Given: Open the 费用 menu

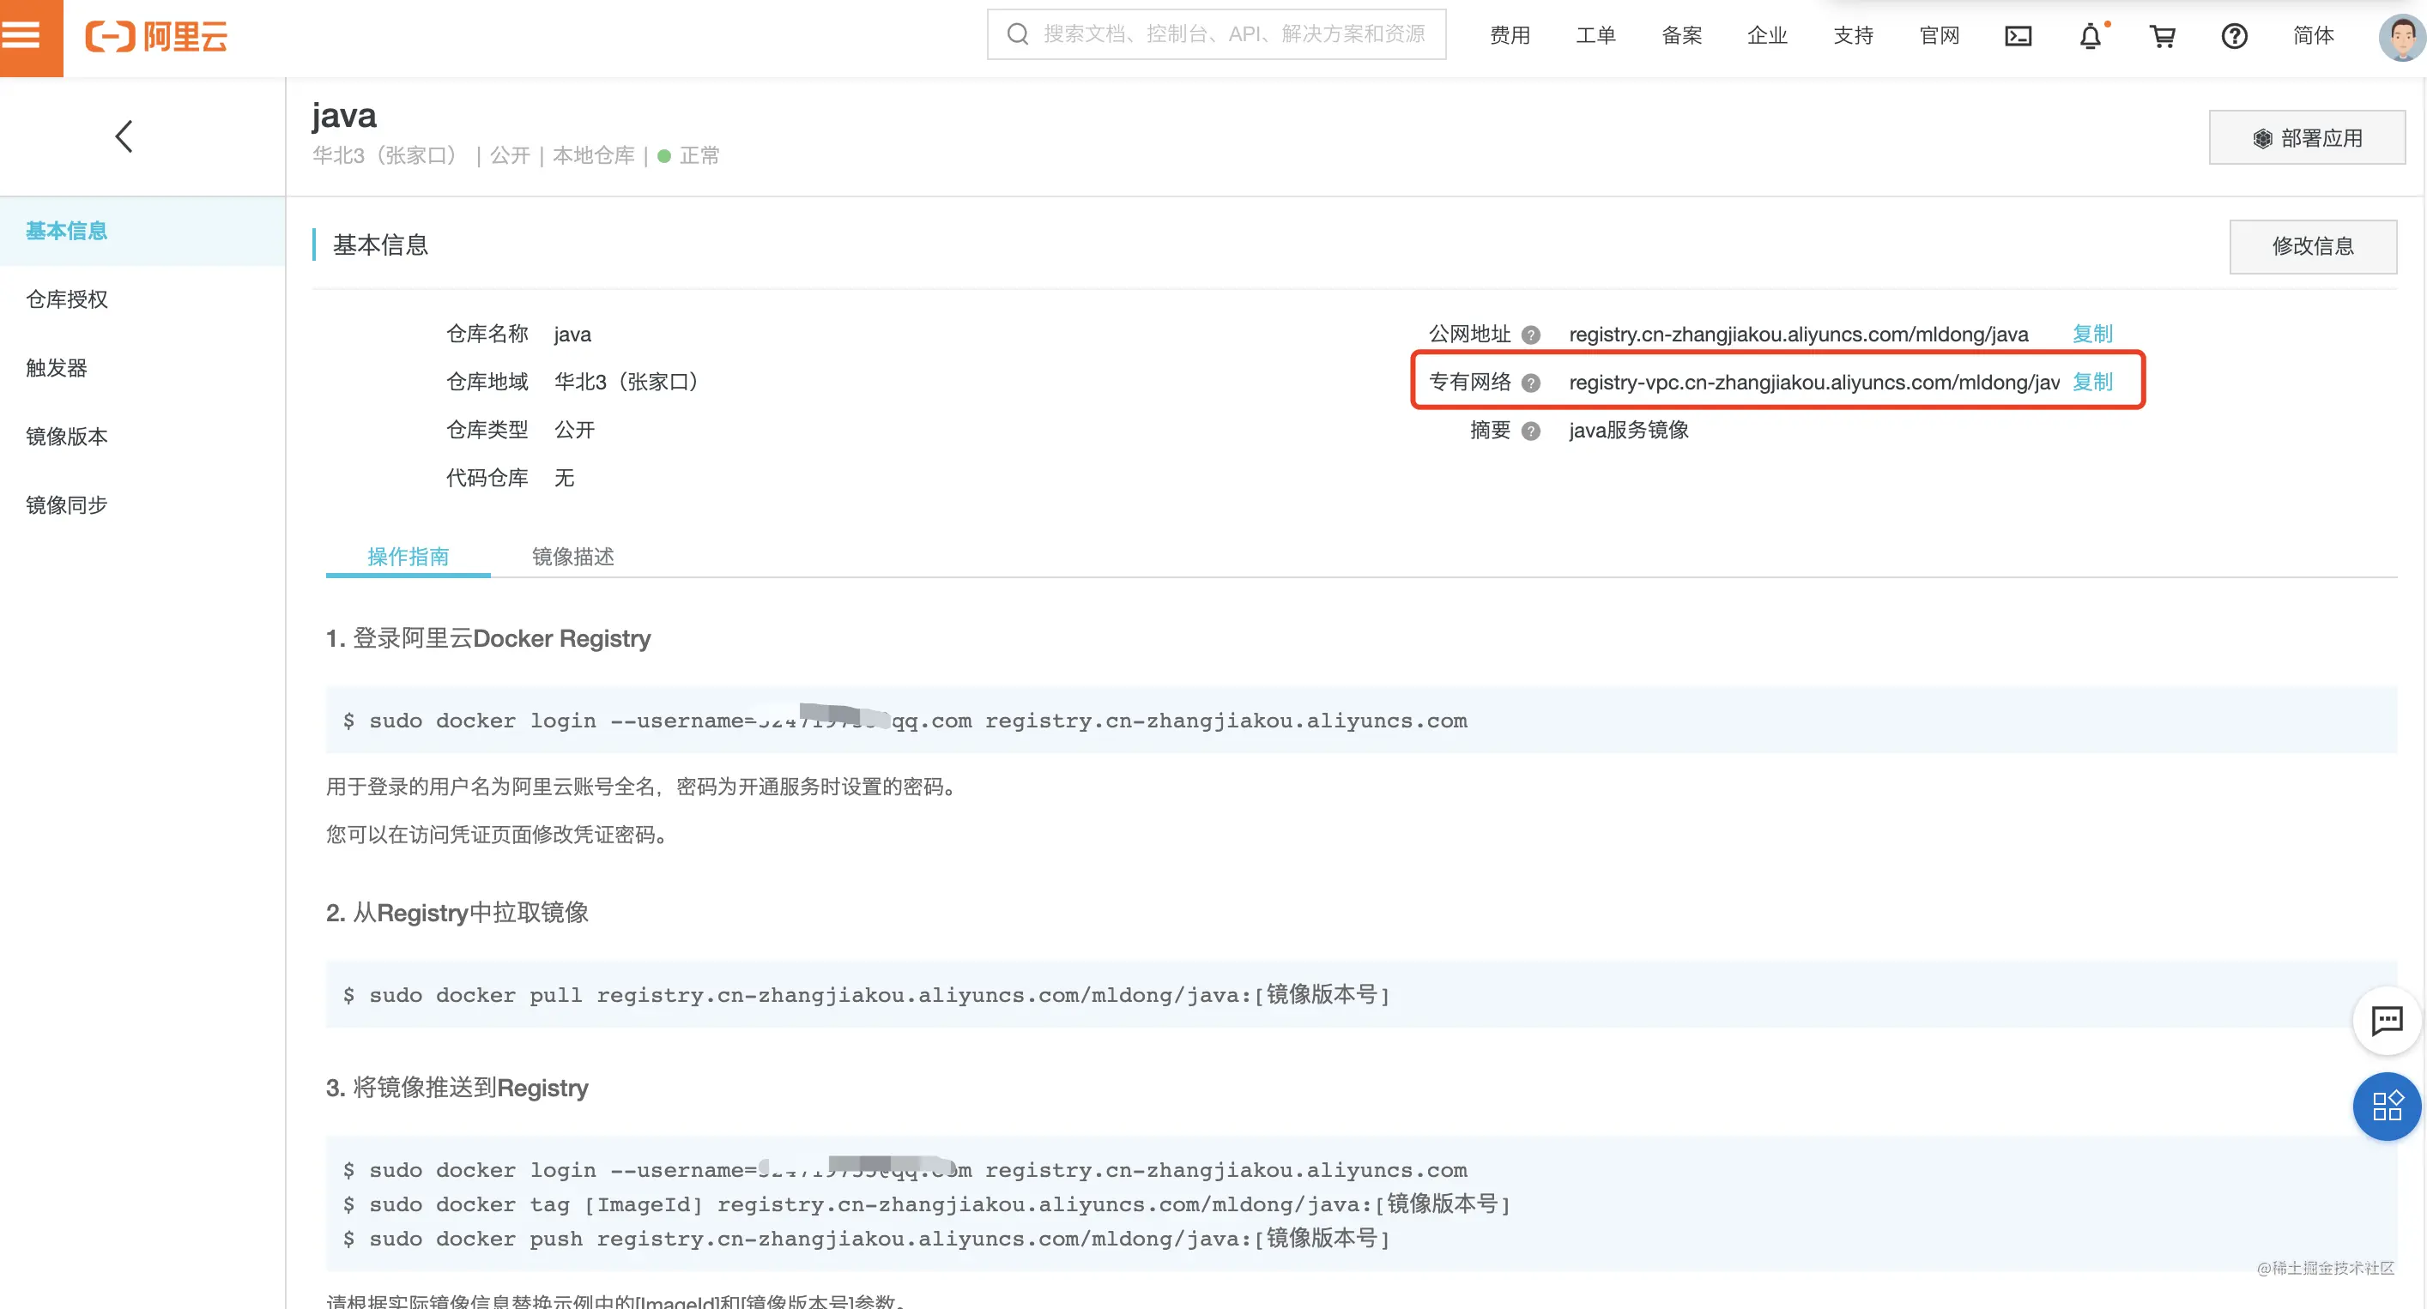Looking at the screenshot, I should coord(1510,36).
